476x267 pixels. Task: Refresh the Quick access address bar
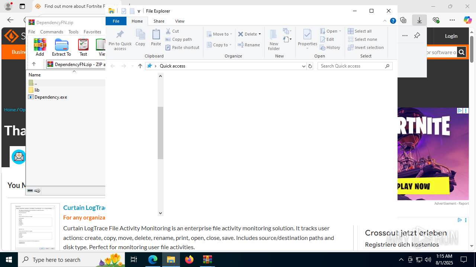pos(310,66)
